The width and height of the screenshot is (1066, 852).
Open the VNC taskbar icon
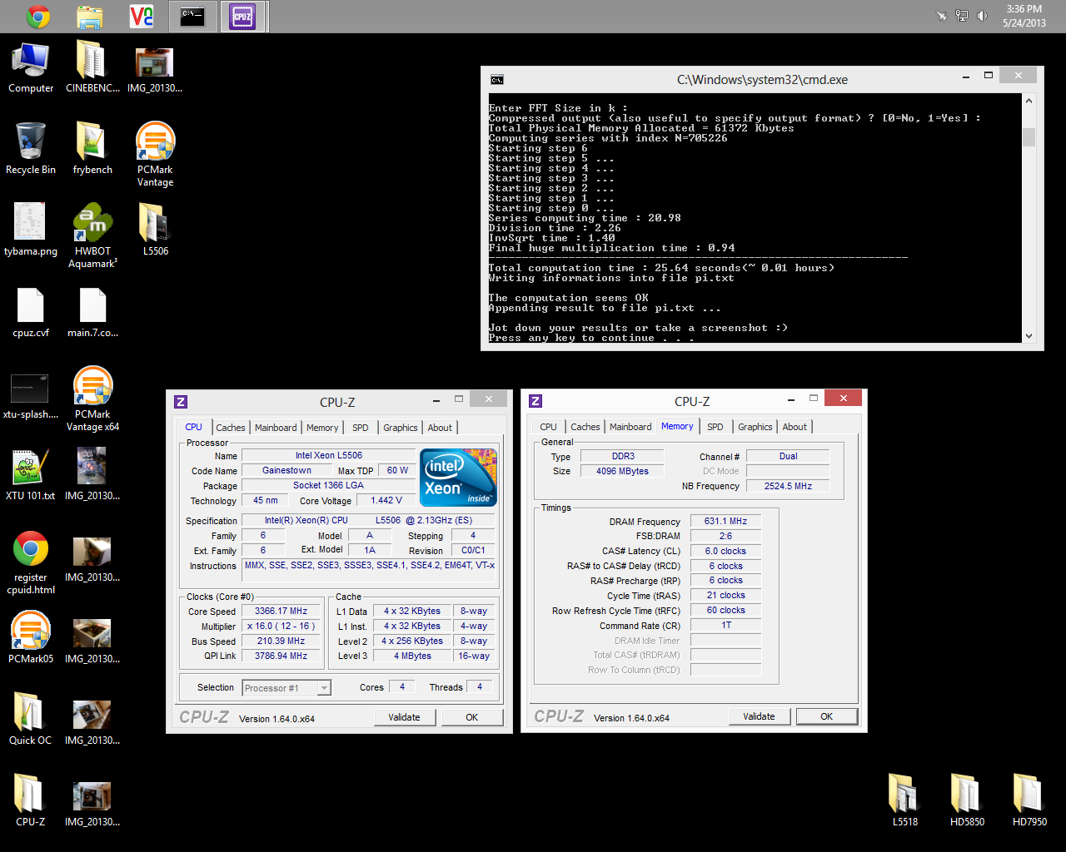point(142,16)
